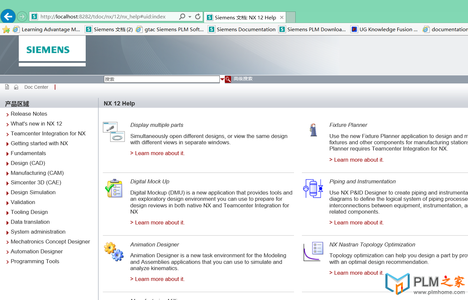This screenshot has width=468, height=300.
Task: Open the Data translation entry
Action: (x=30, y=222)
